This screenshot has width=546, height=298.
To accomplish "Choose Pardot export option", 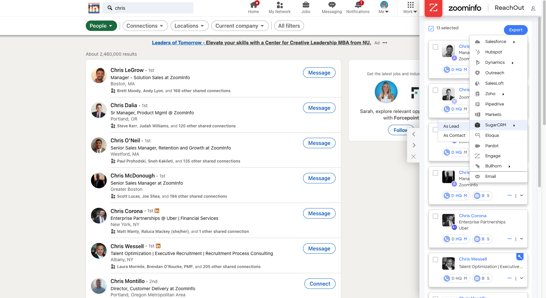I will pos(498,146).
